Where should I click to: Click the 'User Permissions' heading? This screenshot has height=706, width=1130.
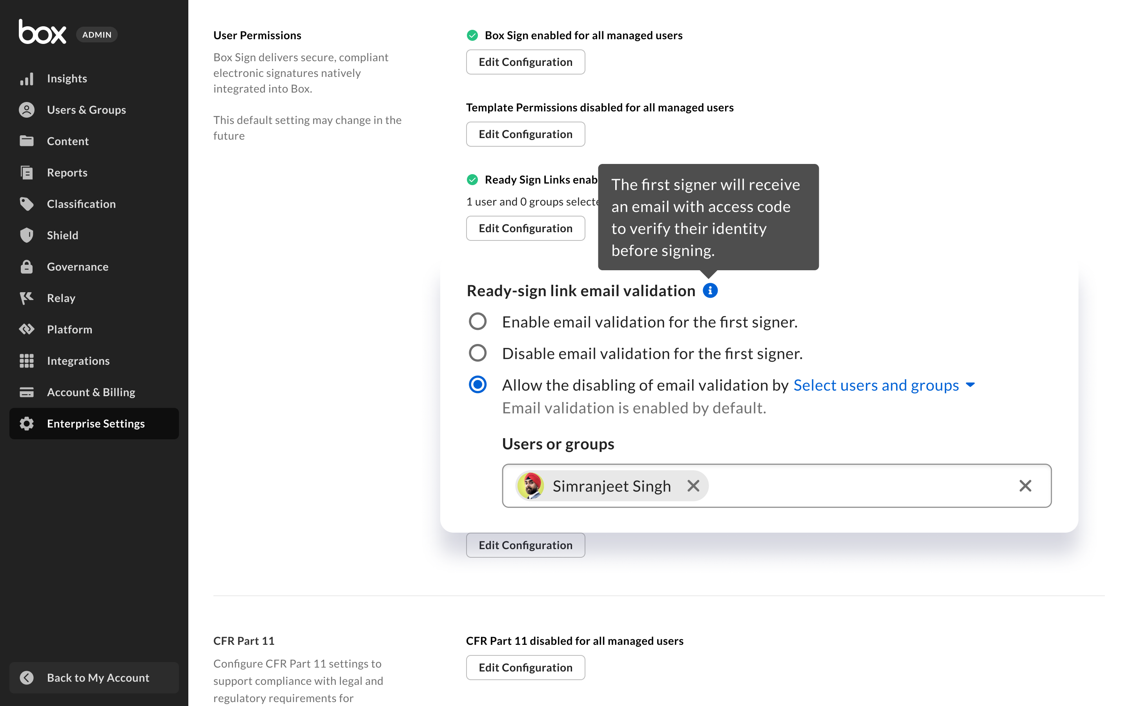tap(257, 35)
